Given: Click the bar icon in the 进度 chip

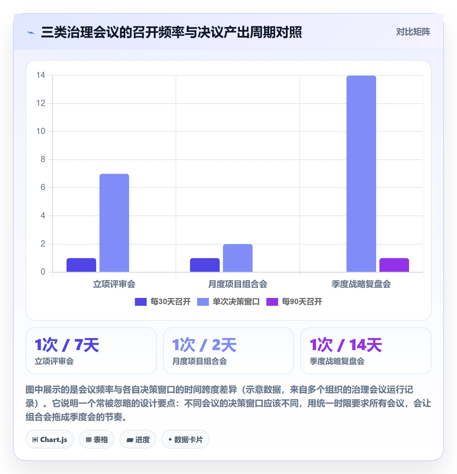Looking at the screenshot, I should point(130,440).
